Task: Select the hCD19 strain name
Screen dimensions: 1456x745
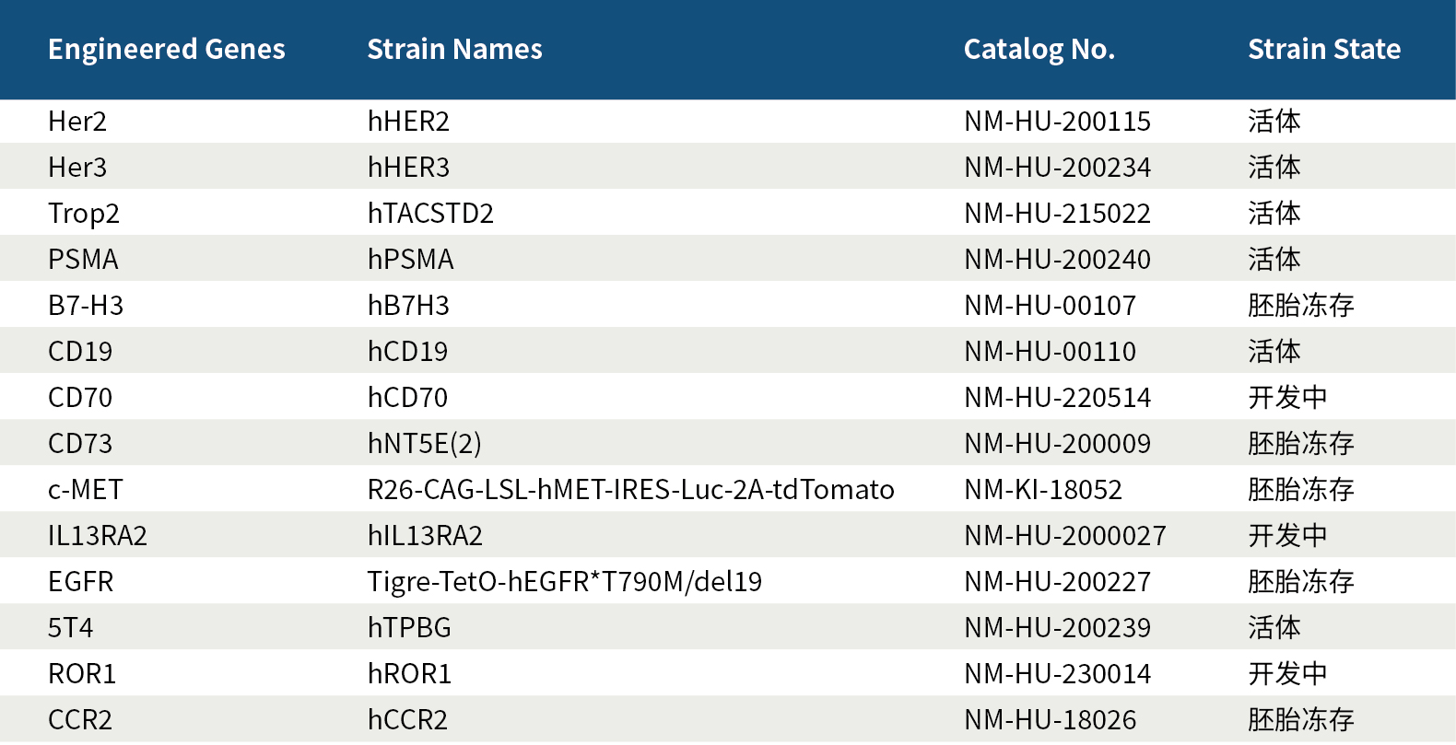Action: click(407, 352)
